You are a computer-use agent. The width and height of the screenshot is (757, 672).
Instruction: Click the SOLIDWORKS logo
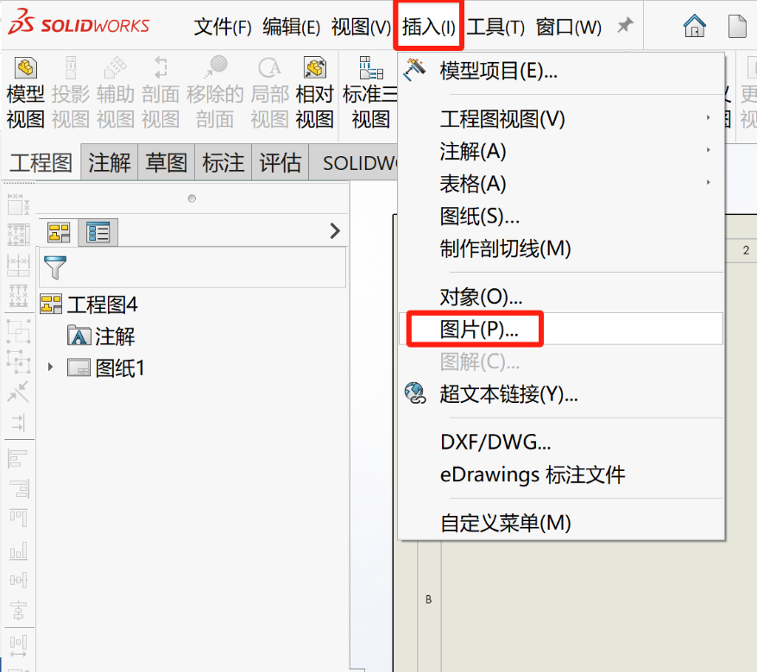(x=78, y=24)
